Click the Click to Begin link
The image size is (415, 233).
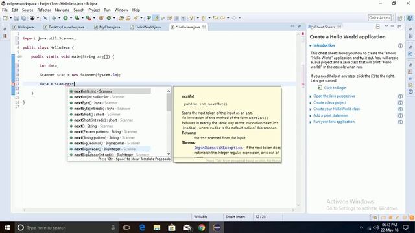pos(335,88)
